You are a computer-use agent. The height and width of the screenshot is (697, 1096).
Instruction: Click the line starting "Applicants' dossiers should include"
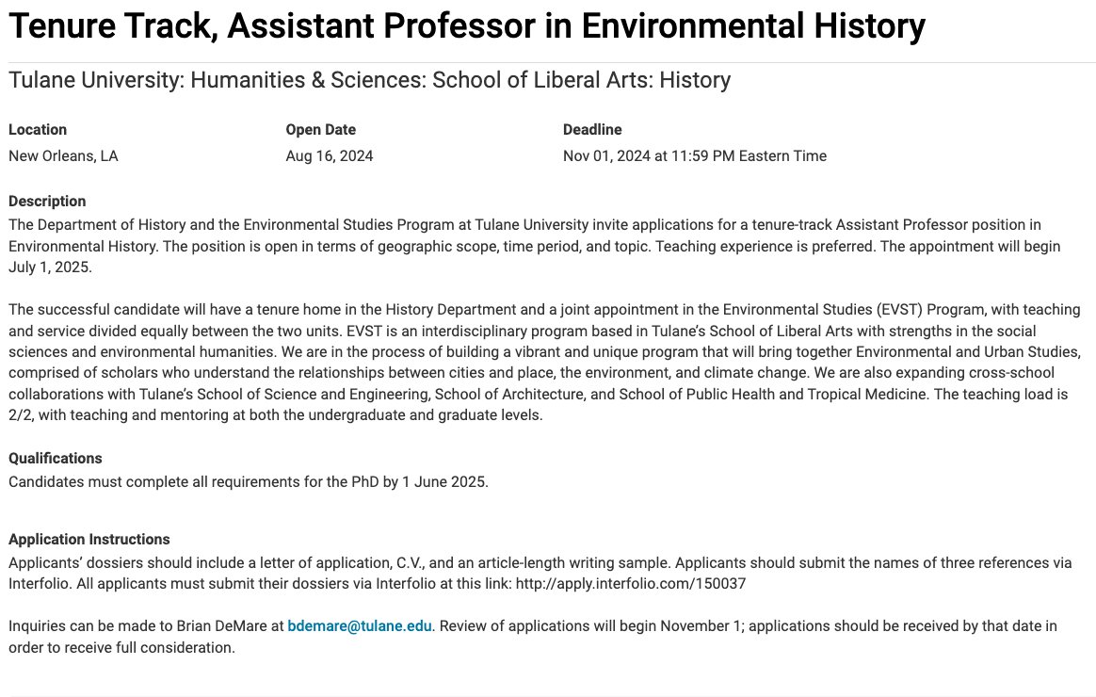click(540, 562)
